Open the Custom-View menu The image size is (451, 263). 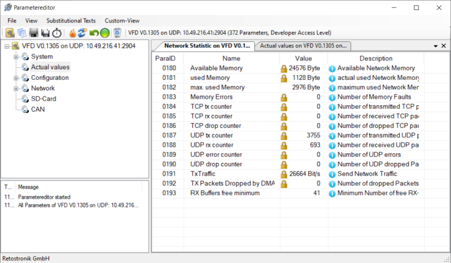(122, 20)
